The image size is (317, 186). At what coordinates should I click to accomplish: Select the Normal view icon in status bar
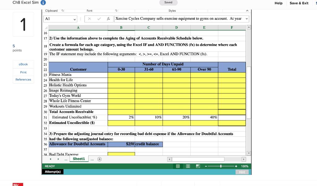pyautogui.click(x=178, y=166)
